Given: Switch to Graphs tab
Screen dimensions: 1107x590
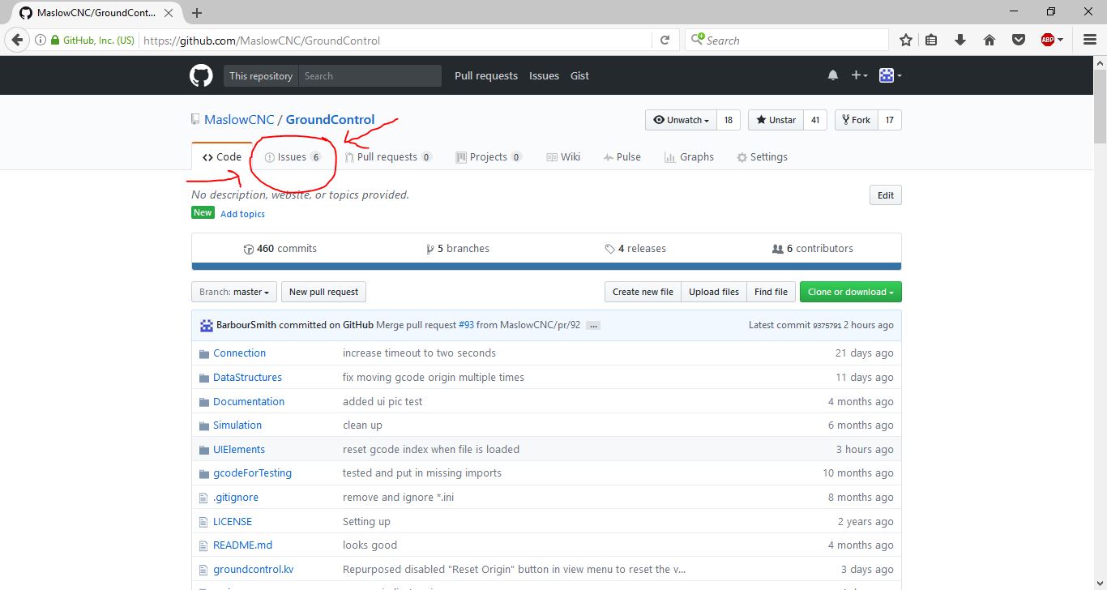Looking at the screenshot, I should (689, 157).
